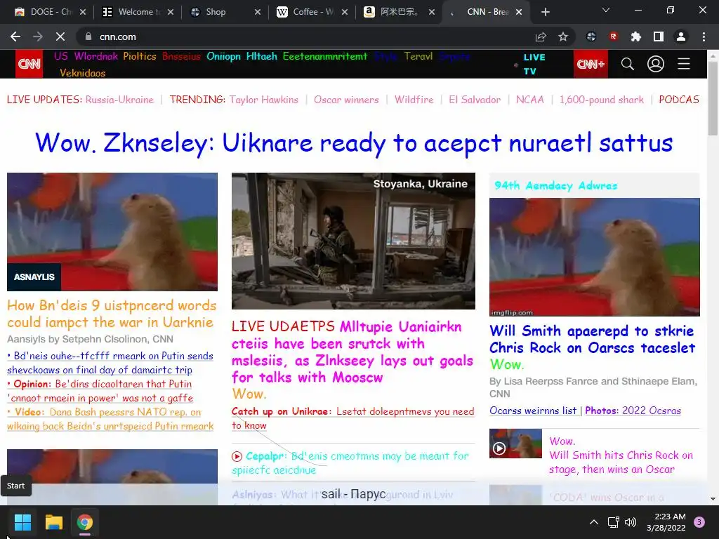This screenshot has height=539, width=719.
Task: Open the Veknidaos section in CNN nav
Action: [83, 73]
